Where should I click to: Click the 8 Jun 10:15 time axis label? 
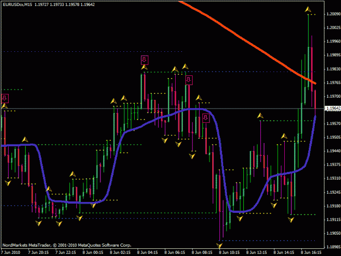point(230,253)
